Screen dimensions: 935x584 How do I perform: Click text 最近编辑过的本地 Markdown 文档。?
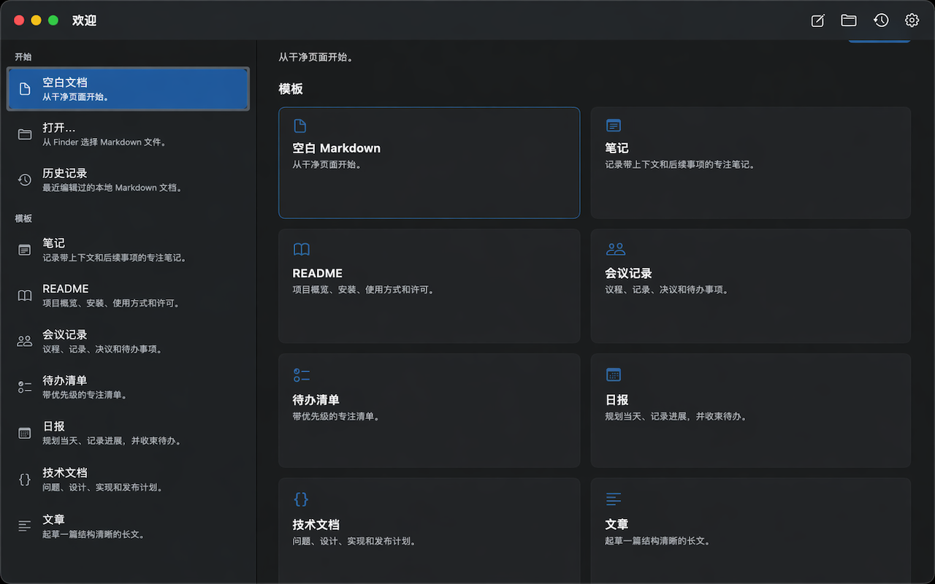click(112, 188)
